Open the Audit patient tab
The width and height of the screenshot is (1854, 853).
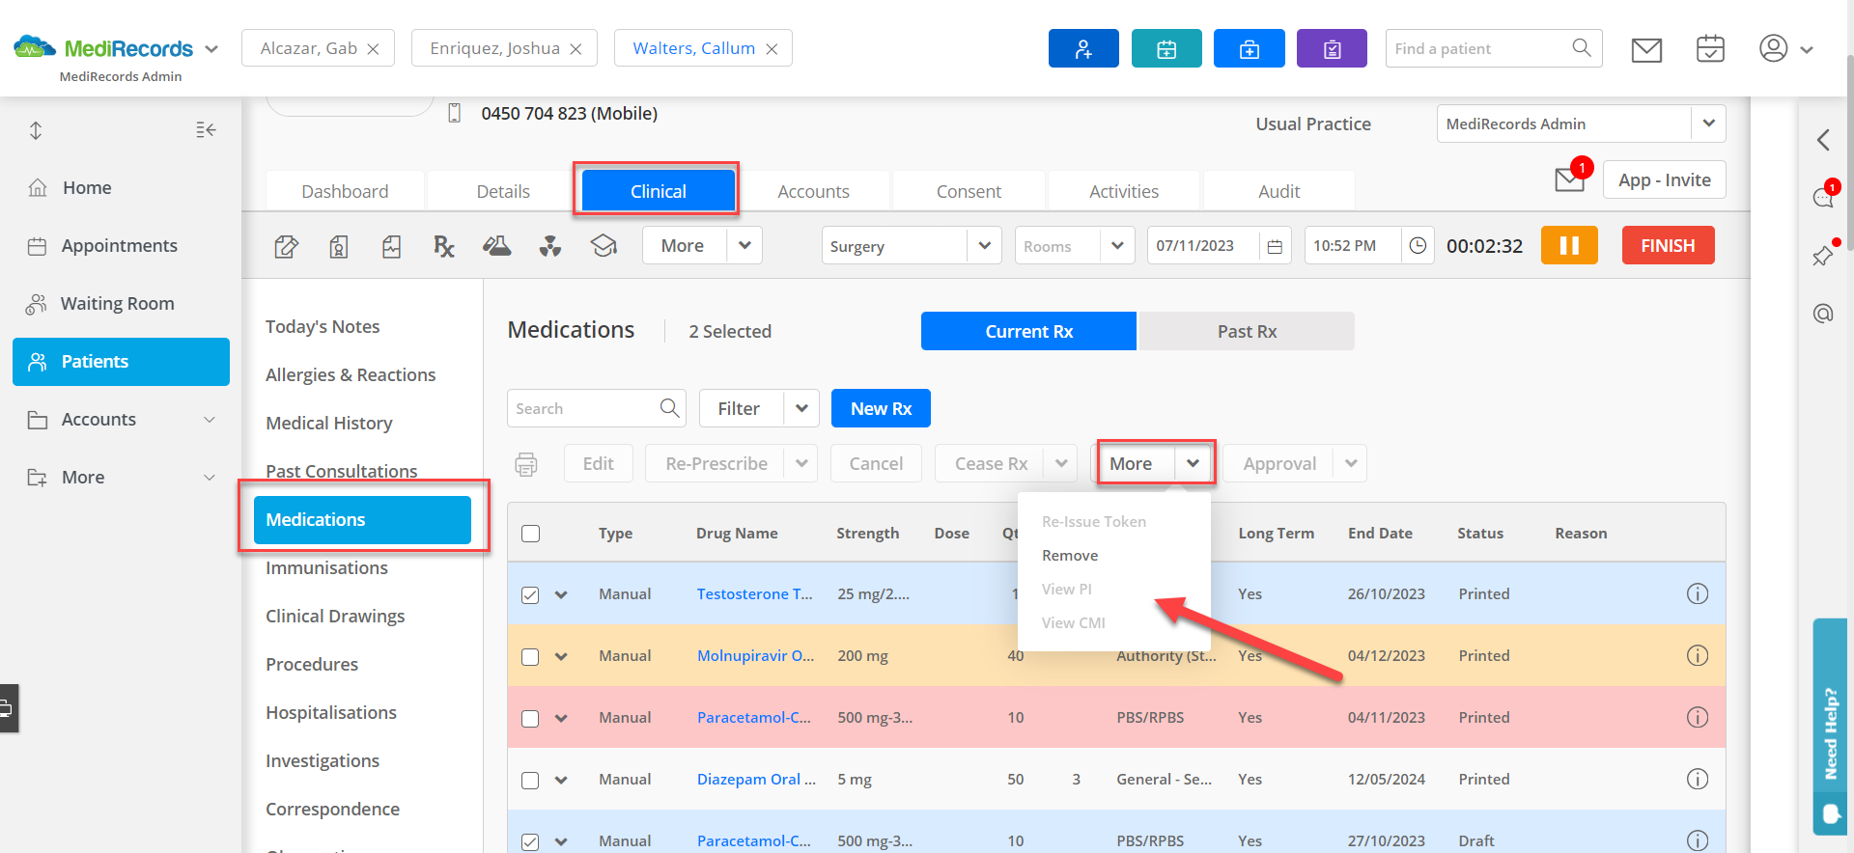(1278, 191)
